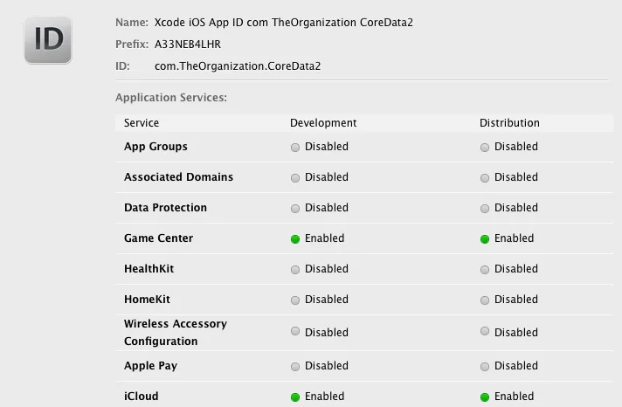Click App Groups Development status dot

(x=295, y=148)
